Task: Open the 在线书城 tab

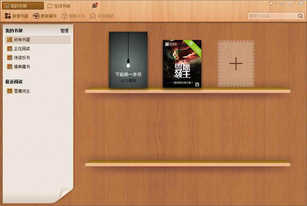Action: click(x=59, y=6)
